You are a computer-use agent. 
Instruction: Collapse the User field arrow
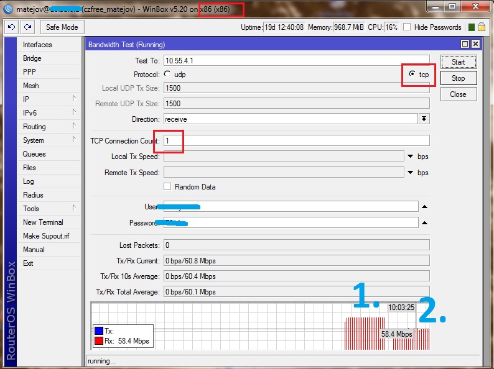(424, 207)
